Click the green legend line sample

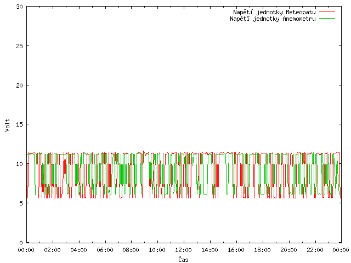coord(327,19)
